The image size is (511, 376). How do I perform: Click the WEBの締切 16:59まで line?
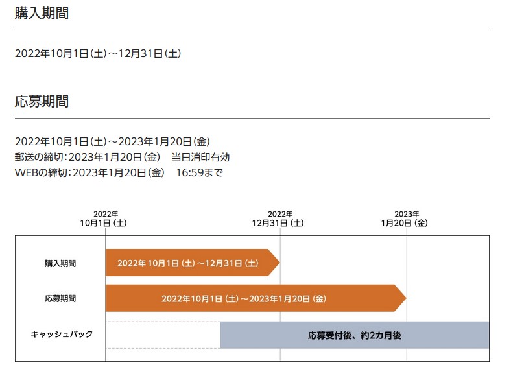(119, 172)
